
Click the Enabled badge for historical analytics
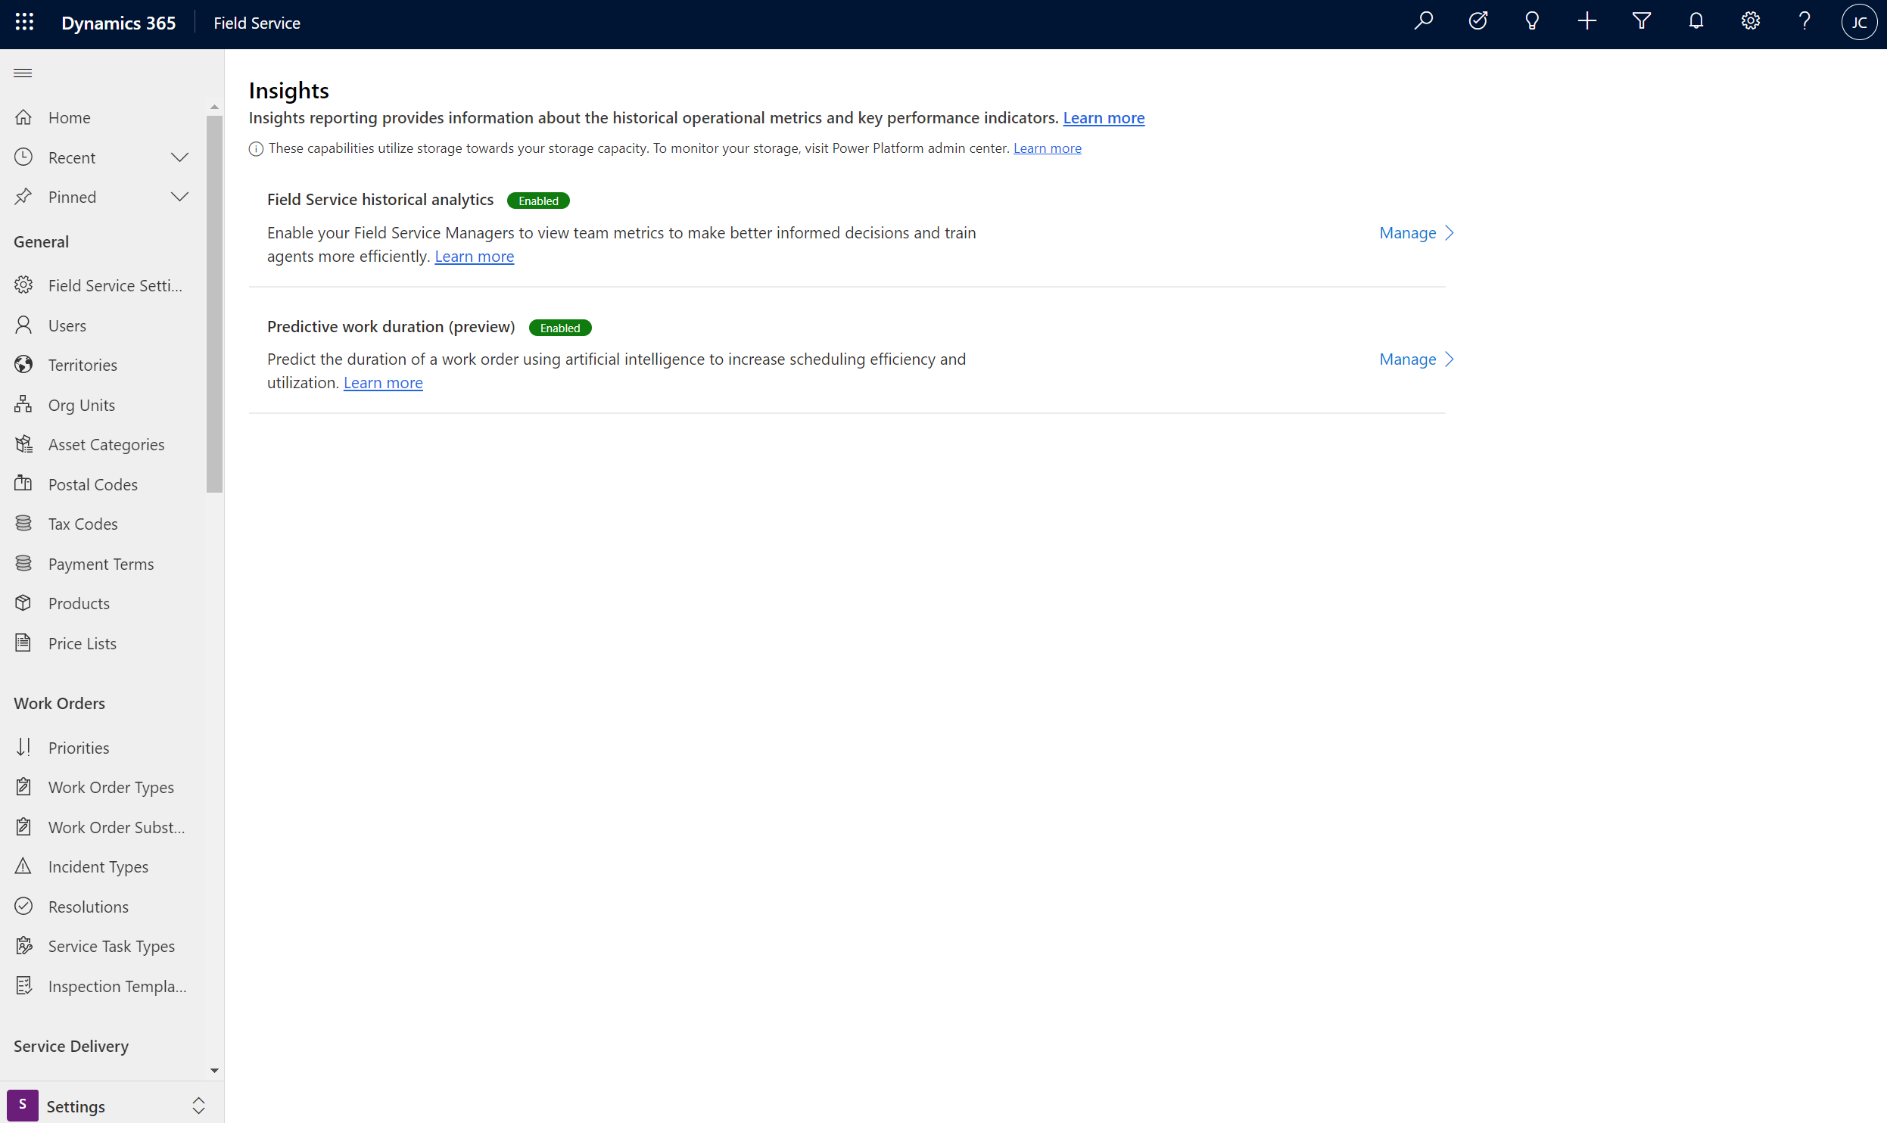click(x=538, y=201)
